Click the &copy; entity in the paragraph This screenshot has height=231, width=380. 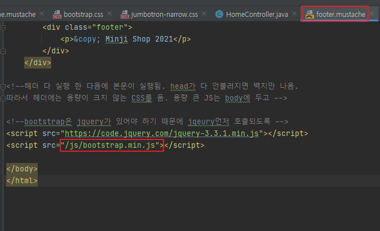(87, 39)
